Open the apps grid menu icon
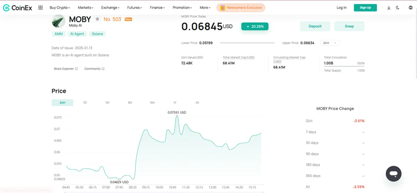The image size is (417, 193). coord(40,8)
